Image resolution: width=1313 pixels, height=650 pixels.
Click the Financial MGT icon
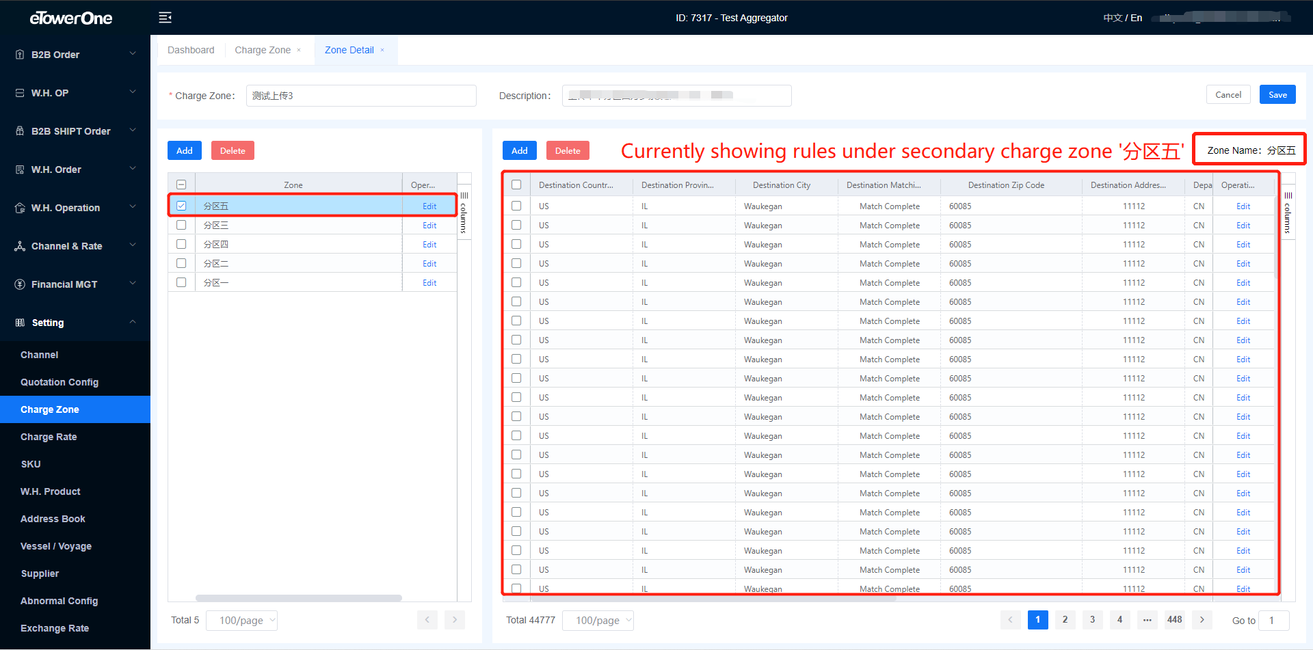pyautogui.click(x=20, y=284)
